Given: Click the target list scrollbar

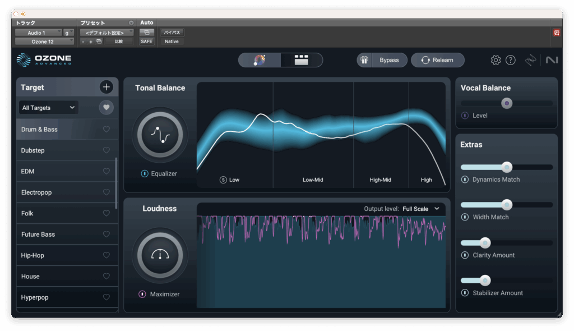Looking at the screenshot, I should (x=117, y=182).
